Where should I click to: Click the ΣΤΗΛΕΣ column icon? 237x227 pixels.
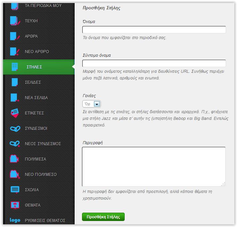15,67
